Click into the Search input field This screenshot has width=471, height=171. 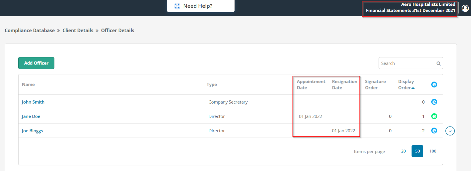pos(408,63)
